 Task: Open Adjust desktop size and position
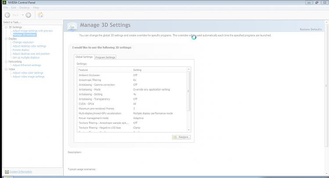coord(31,54)
